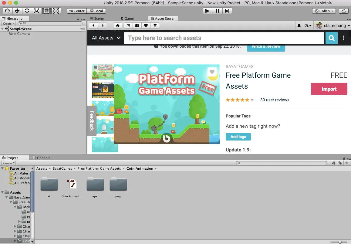Go forward in Asset Store browser
This screenshot has height=244, width=351.
103,25
